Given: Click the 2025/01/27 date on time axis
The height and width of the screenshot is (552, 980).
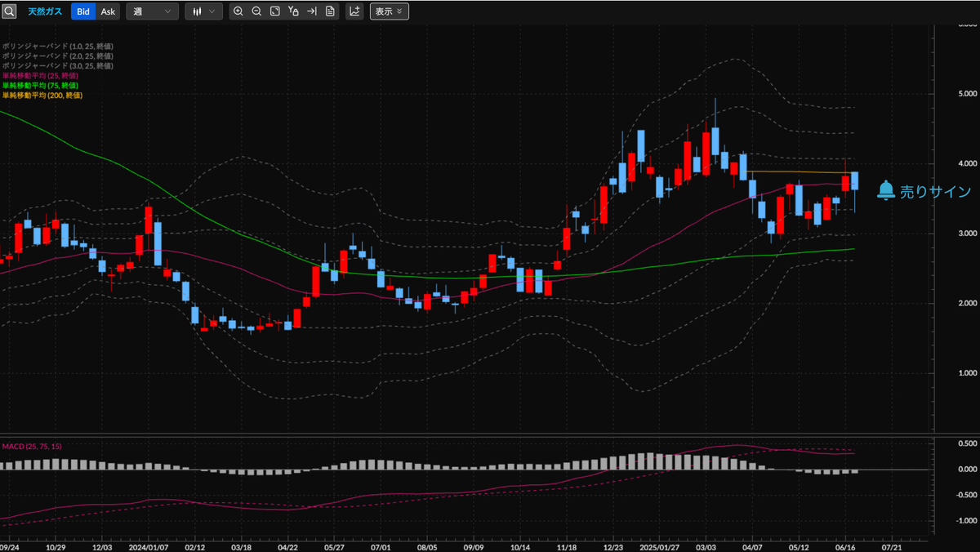Looking at the screenshot, I should click(x=660, y=545).
